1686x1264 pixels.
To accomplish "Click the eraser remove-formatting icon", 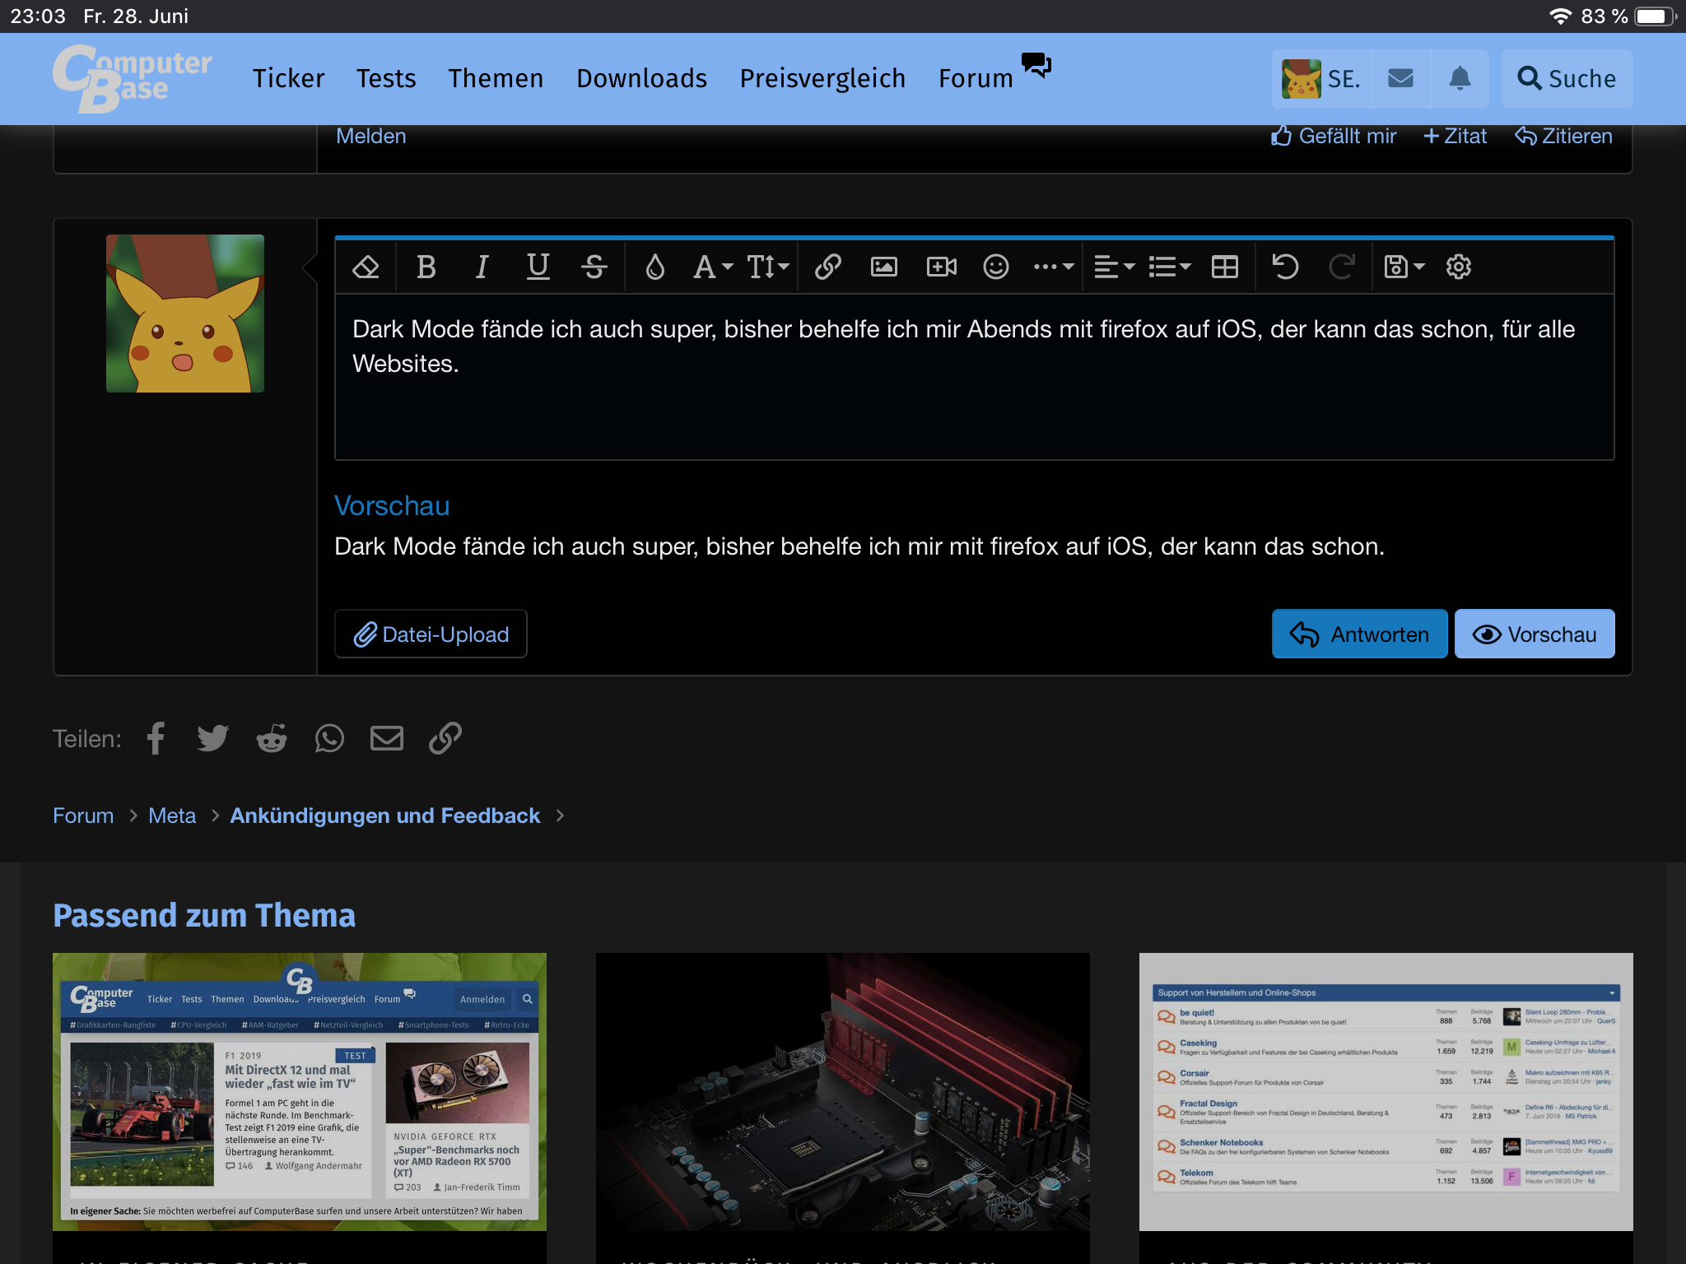I will pos(366,267).
